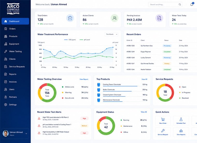197x143 pixels.
Task: Click the 18 Total service requests donut
Action: (165, 93)
